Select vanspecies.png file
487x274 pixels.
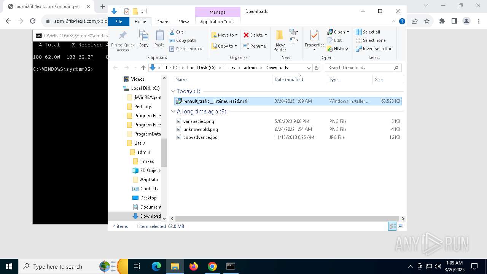288,121
